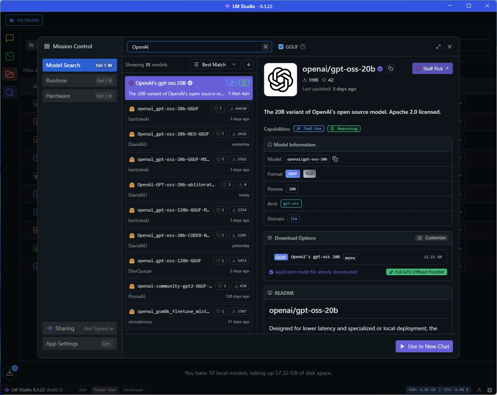This screenshot has width=497, height=395.
Task: Open the Customize download options
Action: point(432,238)
